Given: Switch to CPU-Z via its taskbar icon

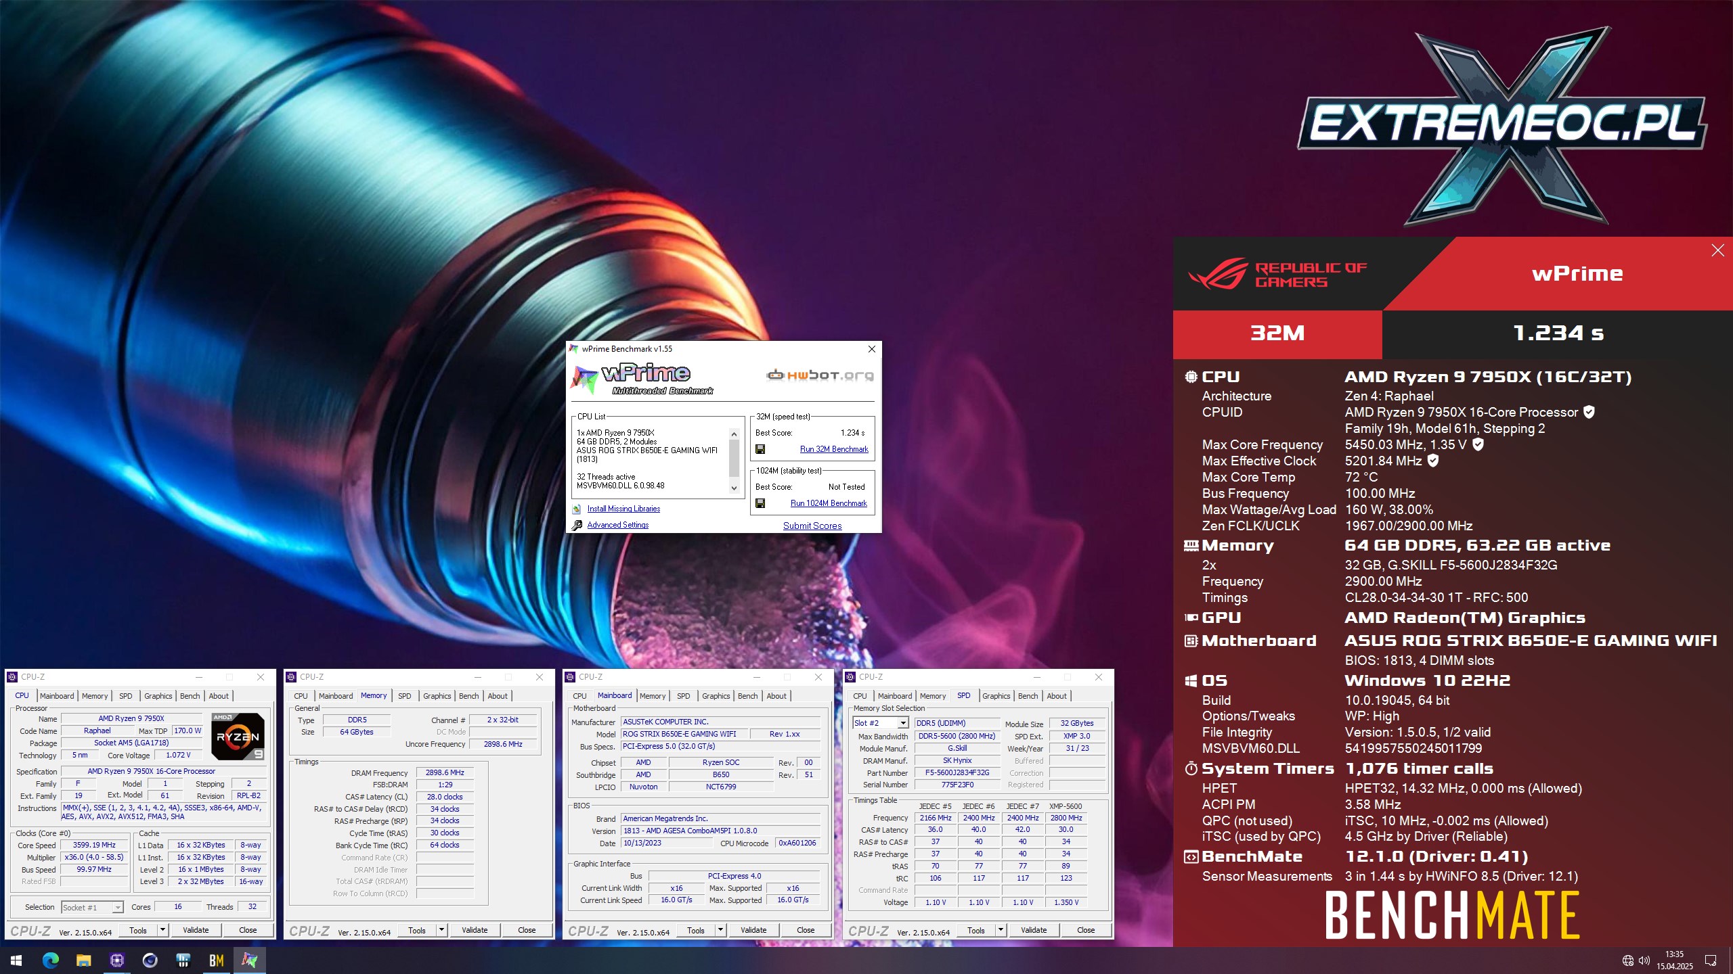Looking at the screenshot, I should pos(116,960).
